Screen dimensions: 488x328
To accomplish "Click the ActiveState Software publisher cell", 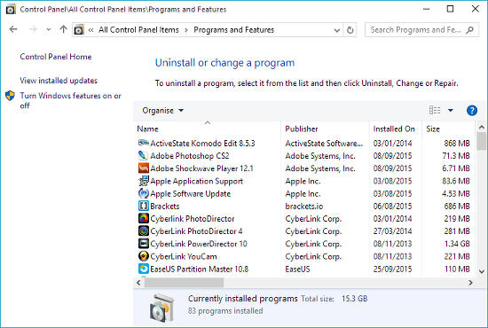I will (324, 143).
